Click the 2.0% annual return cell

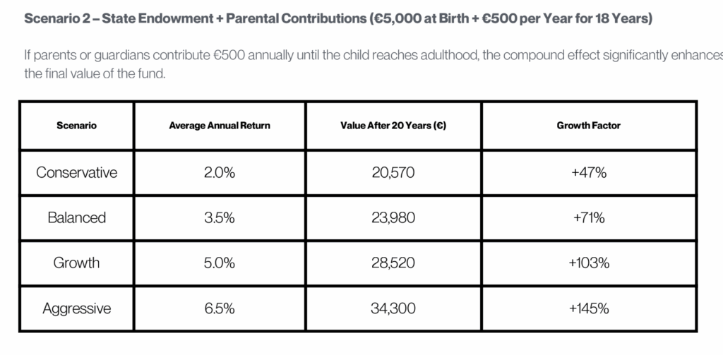[220, 172]
